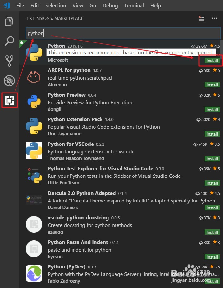Screen dimensions: 223x288
Task: Click publisher name Don Jayamanne
Action: pos(64,134)
